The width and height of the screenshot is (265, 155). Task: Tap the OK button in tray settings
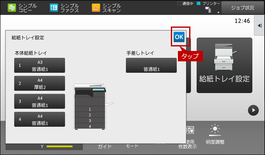179,37
